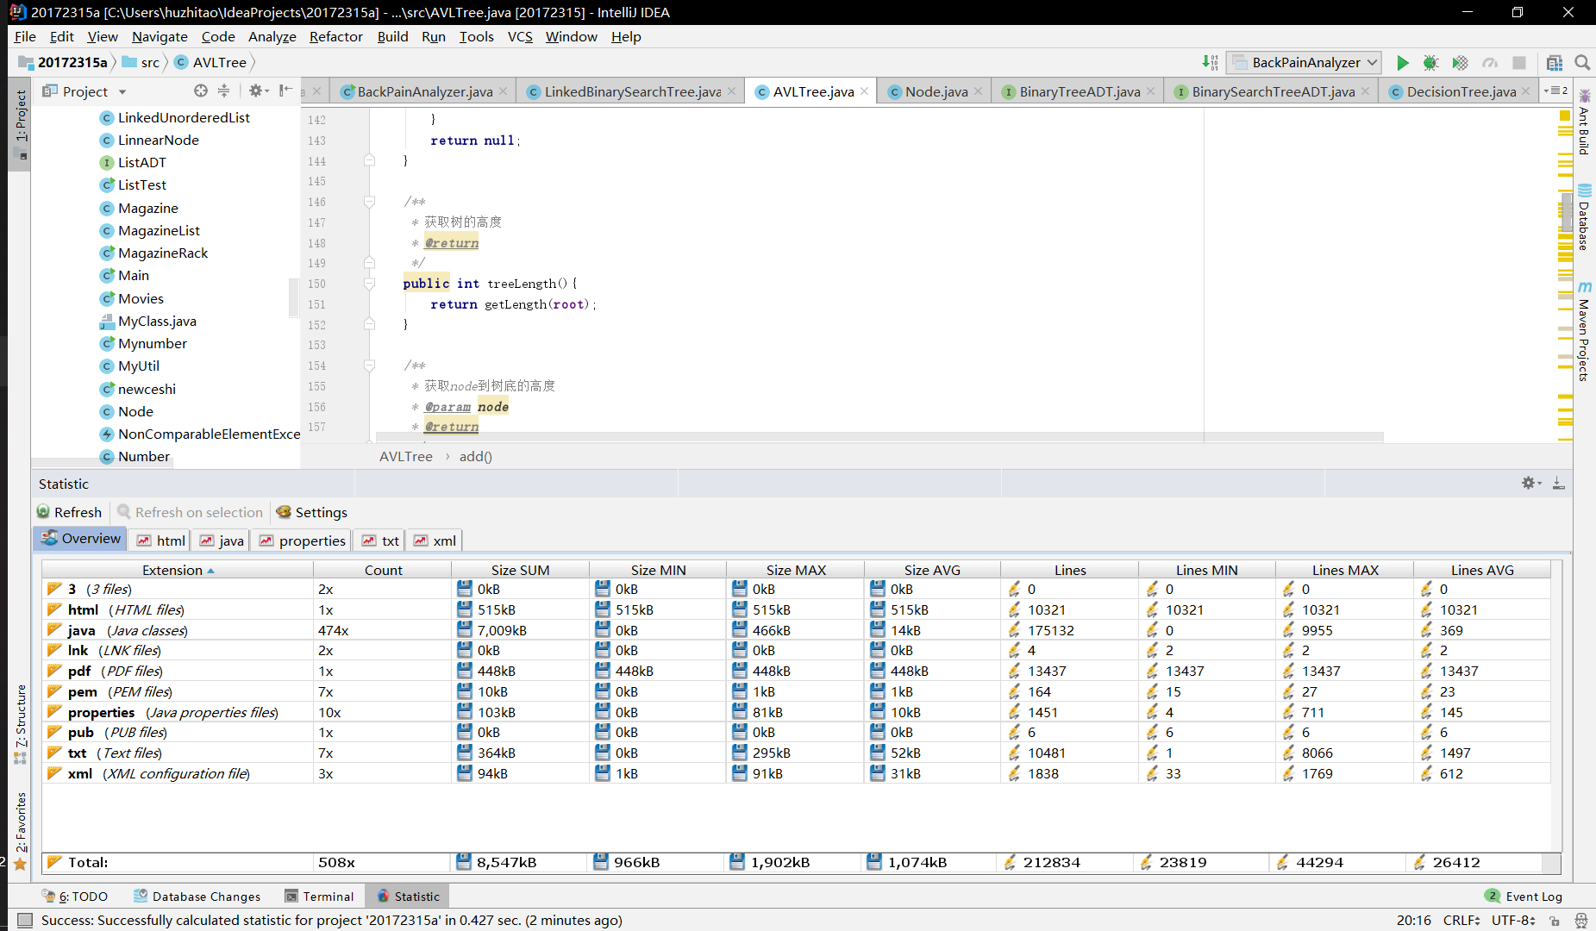Toggle the 1: Project side tab

21,124
